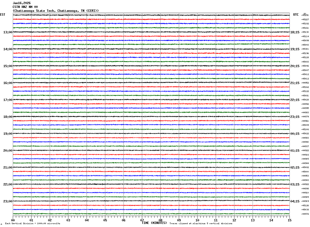Click minute tick label 01 on bottom axis
Screen dimensions: 310x227
pyautogui.click(x=31, y=220)
